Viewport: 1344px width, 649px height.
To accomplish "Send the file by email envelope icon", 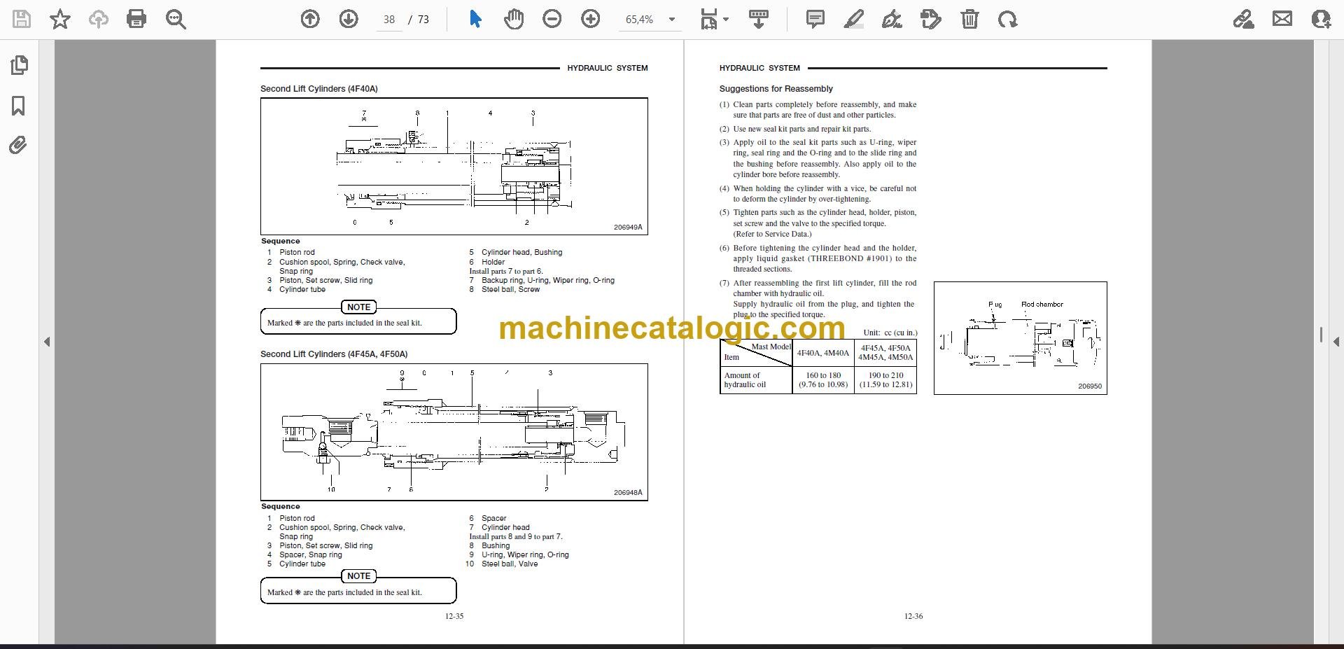I will click(1282, 19).
